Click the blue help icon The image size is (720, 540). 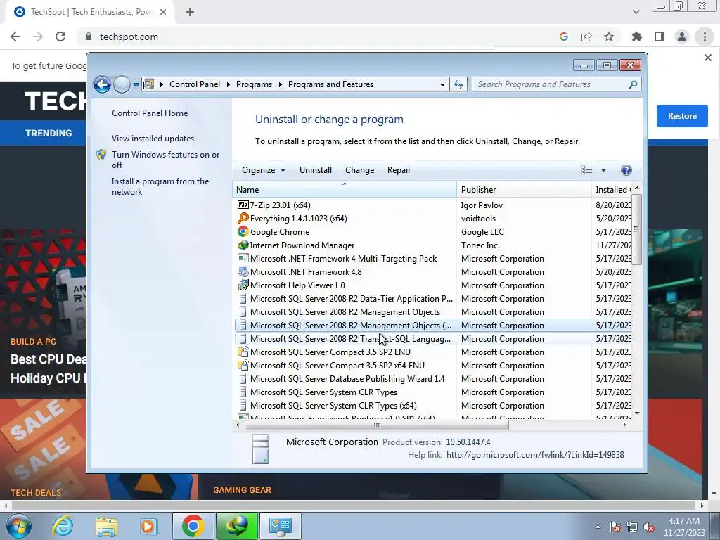coord(626,170)
